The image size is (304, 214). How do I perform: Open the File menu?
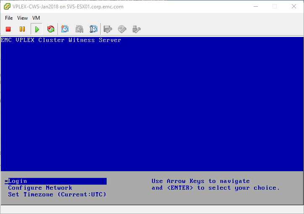[9, 18]
